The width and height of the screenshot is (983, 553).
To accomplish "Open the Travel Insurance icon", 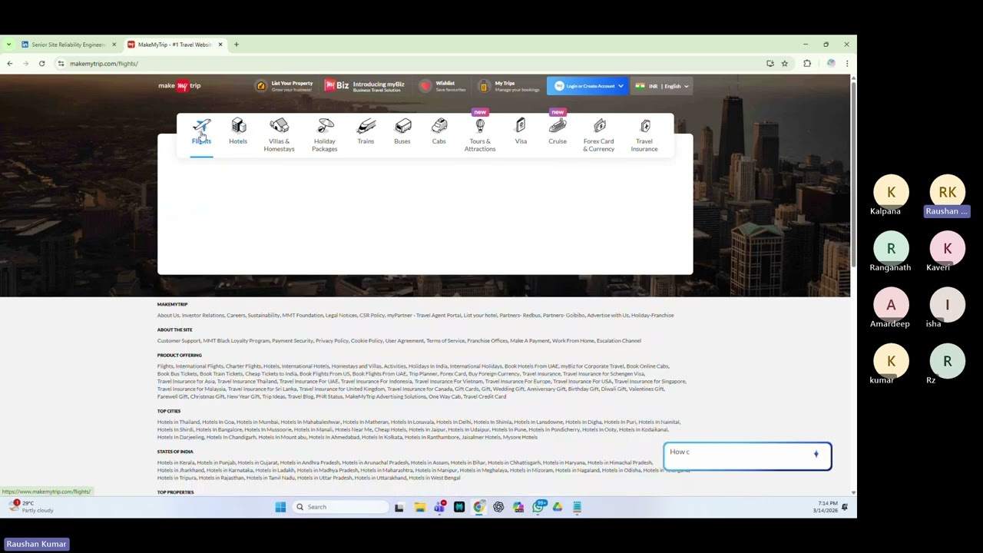I will point(644,126).
